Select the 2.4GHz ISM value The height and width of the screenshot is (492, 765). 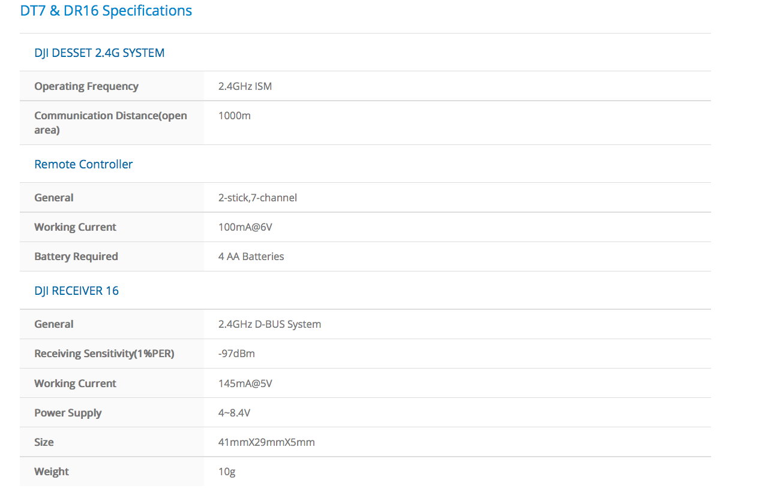coord(245,86)
